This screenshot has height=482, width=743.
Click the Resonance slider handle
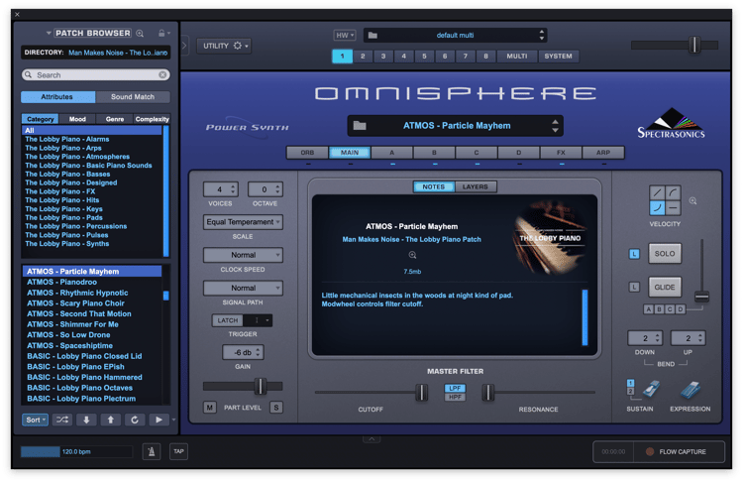point(488,393)
